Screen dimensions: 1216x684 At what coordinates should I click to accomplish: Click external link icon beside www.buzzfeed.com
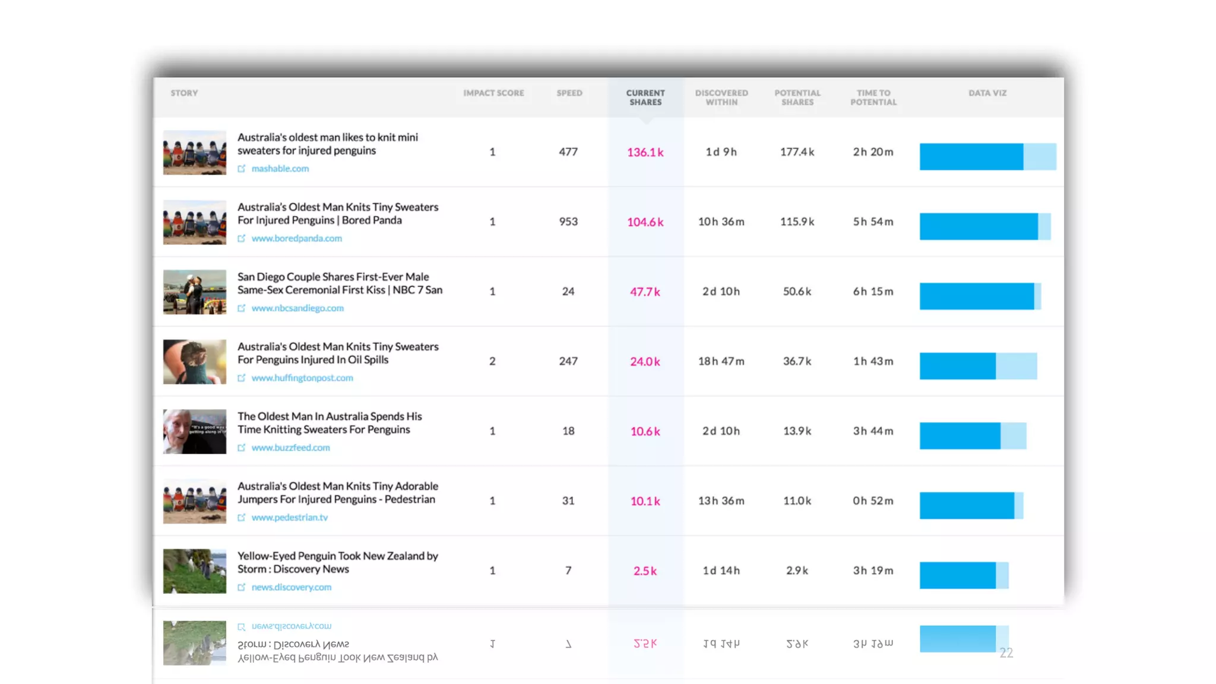point(242,448)
